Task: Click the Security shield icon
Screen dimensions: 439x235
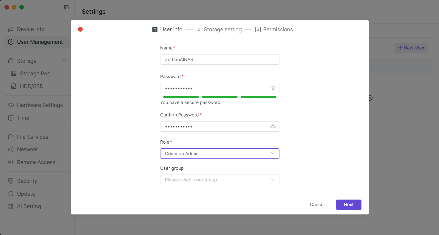Action: click(x=11, y=181)
